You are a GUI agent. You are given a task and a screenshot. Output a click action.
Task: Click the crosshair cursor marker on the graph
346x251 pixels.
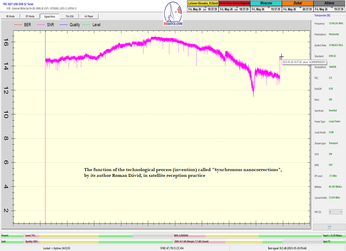[281, 57]
